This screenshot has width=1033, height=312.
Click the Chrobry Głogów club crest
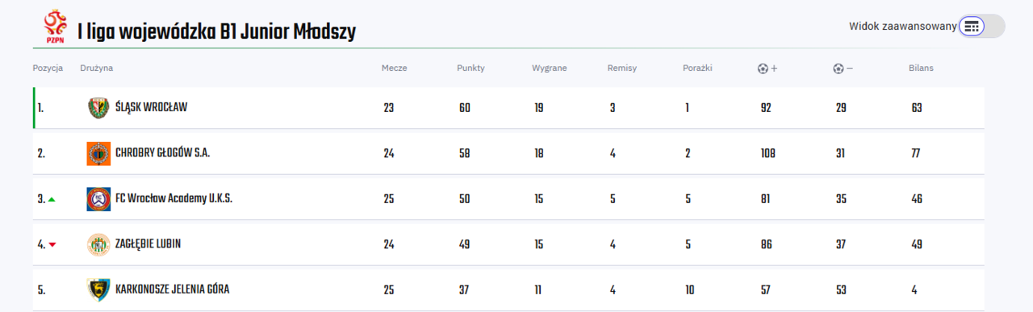coord(98,153)
